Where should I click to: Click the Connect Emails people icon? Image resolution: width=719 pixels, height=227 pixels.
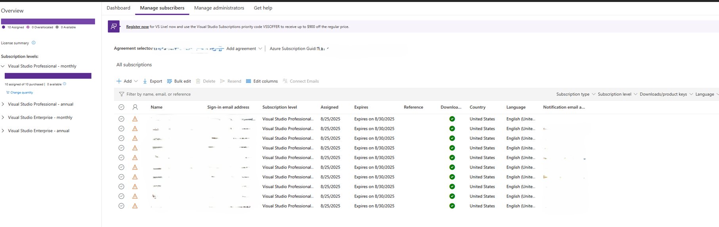click(x=285, y=81)
